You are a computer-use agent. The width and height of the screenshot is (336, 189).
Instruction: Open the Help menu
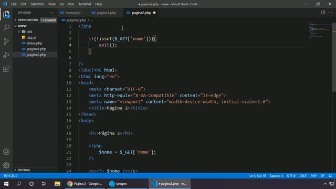(x=99, y=4)
